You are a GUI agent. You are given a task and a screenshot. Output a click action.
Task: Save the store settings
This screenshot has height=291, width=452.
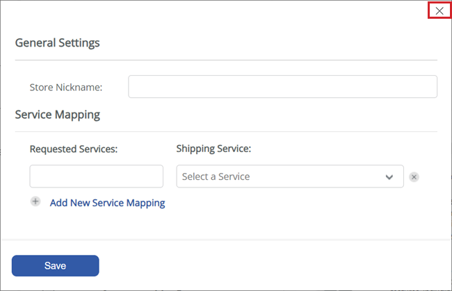pos(56,266)
